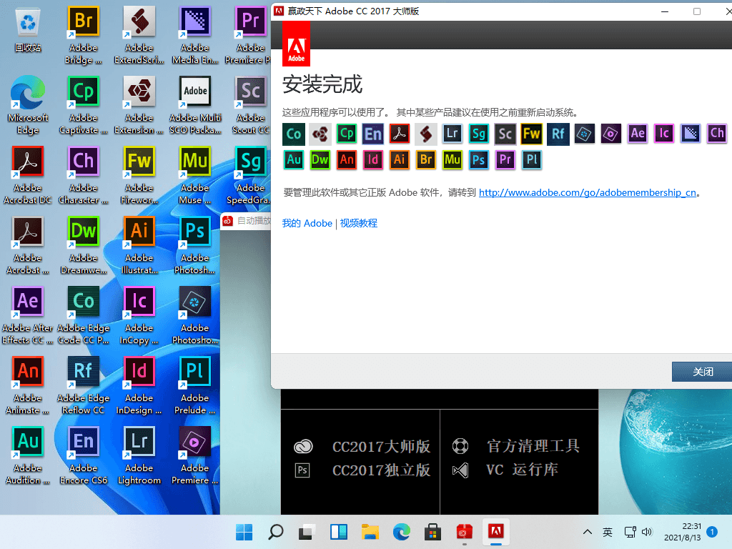
Task: Open the Adobe Media Encoder desktop shortcut
Action: 195,36
